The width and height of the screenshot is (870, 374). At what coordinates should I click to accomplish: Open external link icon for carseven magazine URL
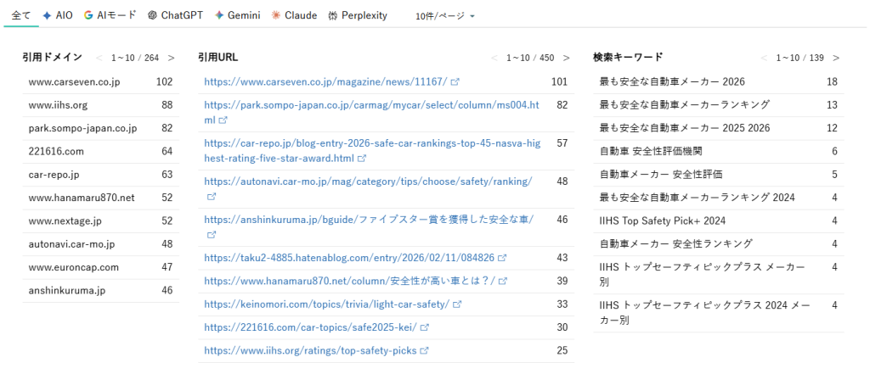pyautogui.click(x=455, y=82)
